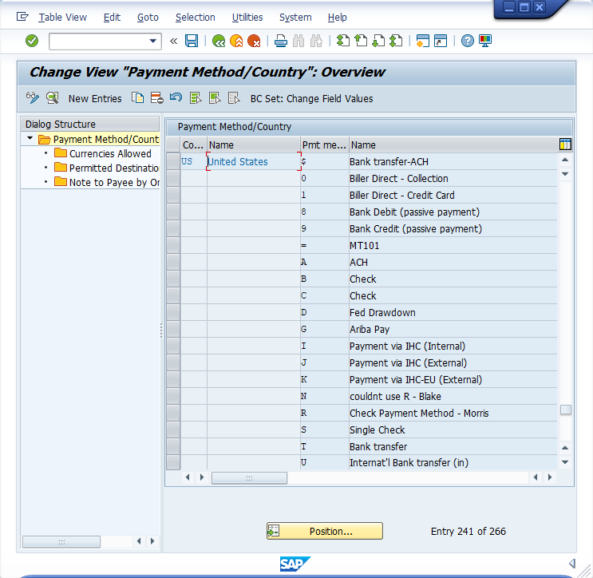The width and height of the screenshot is (593, 578).
Task: Open Help with the question mark icon
Action: click(x=468, y=41)
